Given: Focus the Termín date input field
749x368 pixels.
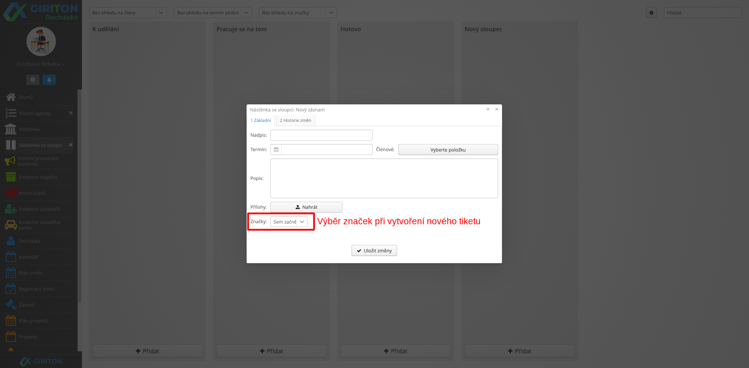Looking at the screenshot, I should coord(327,150).
